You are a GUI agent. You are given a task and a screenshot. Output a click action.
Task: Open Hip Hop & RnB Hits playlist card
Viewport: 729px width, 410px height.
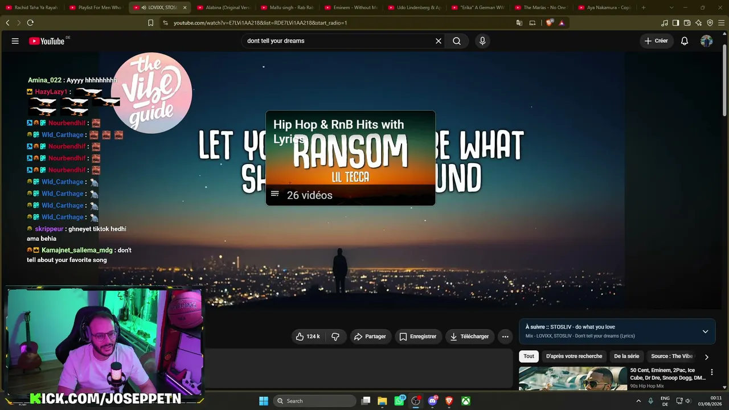(350, 158)
